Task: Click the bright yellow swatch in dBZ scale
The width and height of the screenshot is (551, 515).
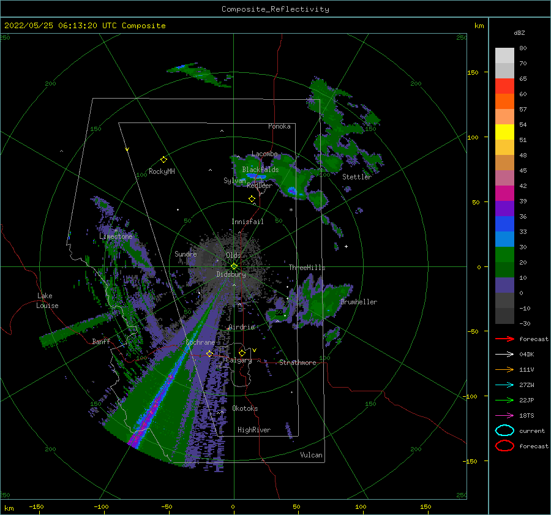Action: pos(504,132)
